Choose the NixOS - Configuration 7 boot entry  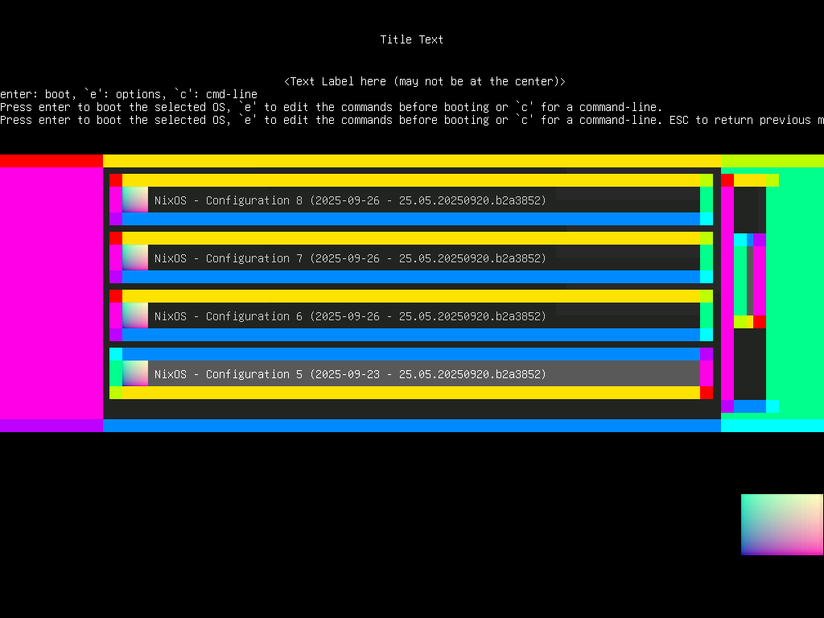point(350,258)
